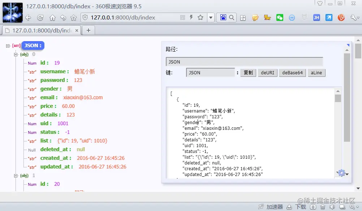The image size is (362, 211).
Task: Click the grey fox mask extension icon
Action: pos(304,18)
